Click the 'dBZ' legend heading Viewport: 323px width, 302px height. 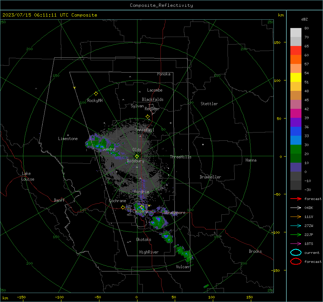304,19
